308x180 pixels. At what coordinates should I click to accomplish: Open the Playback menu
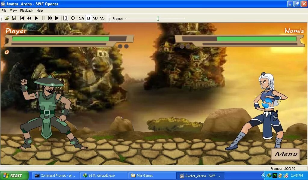pyautogui.click(x=26, y=10)
